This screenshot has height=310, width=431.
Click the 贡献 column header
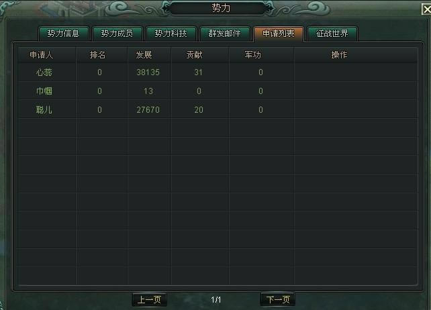(194, 55)
